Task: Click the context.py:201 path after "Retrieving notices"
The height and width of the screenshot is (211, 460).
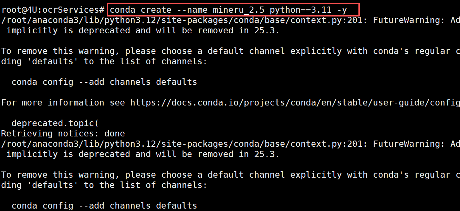Action: [x=184, y=144]
